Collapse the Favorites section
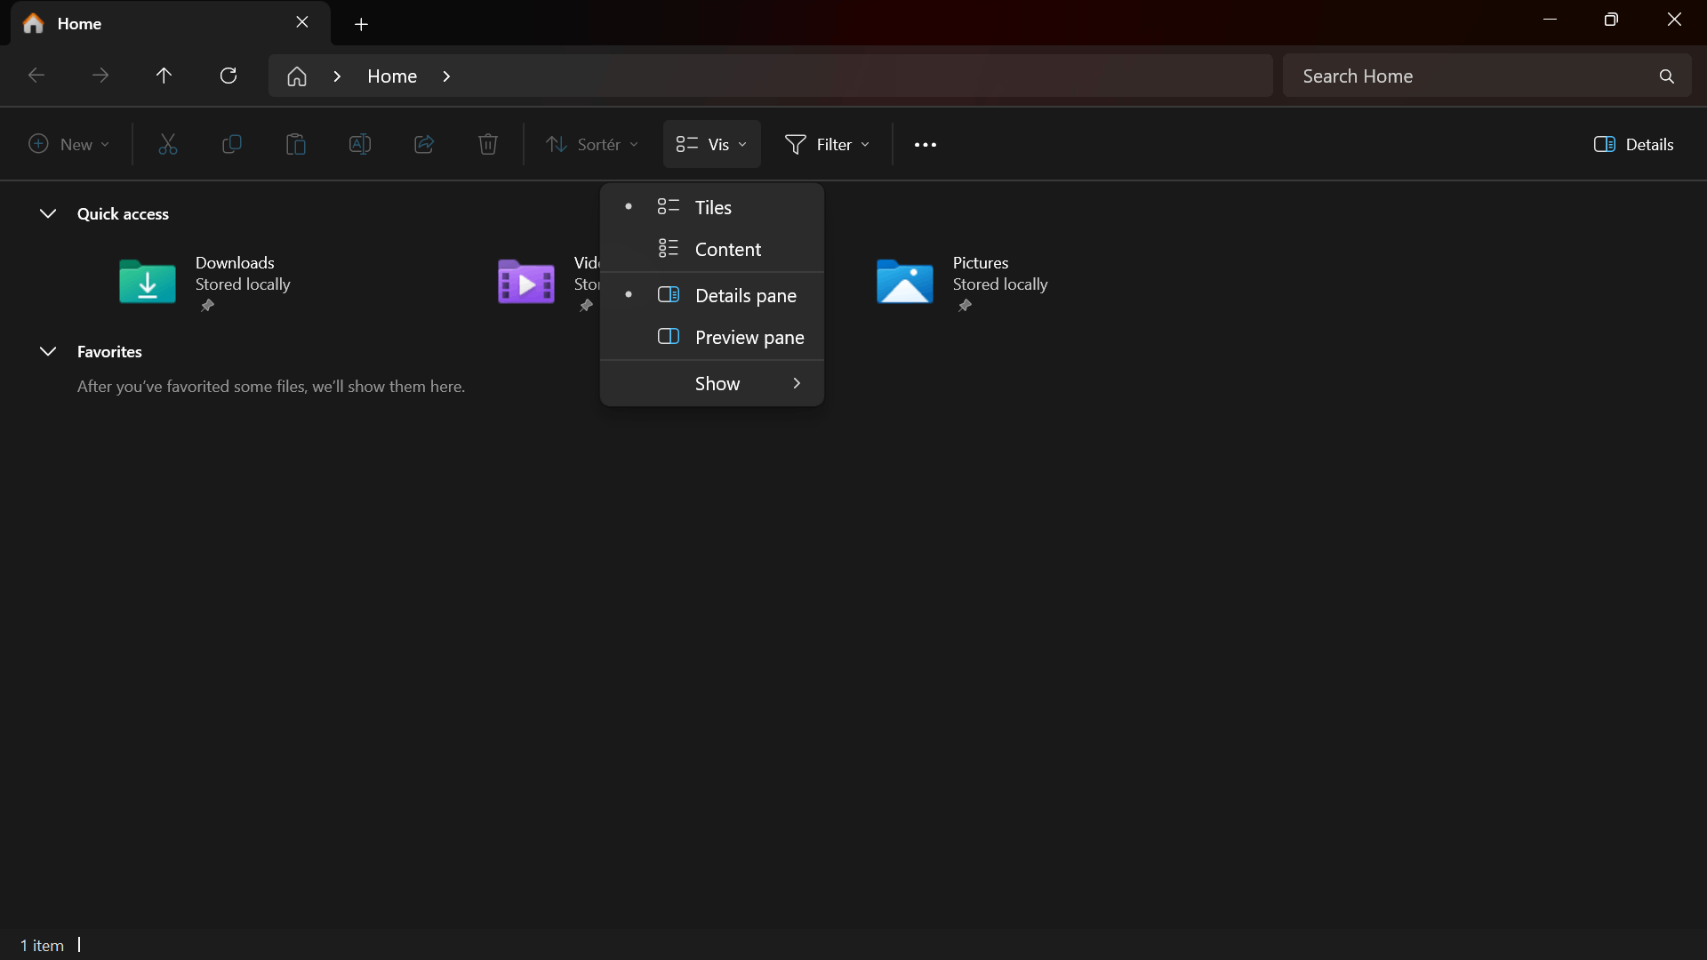Viewport: 1707px width, 960px height. coord(48,351)
